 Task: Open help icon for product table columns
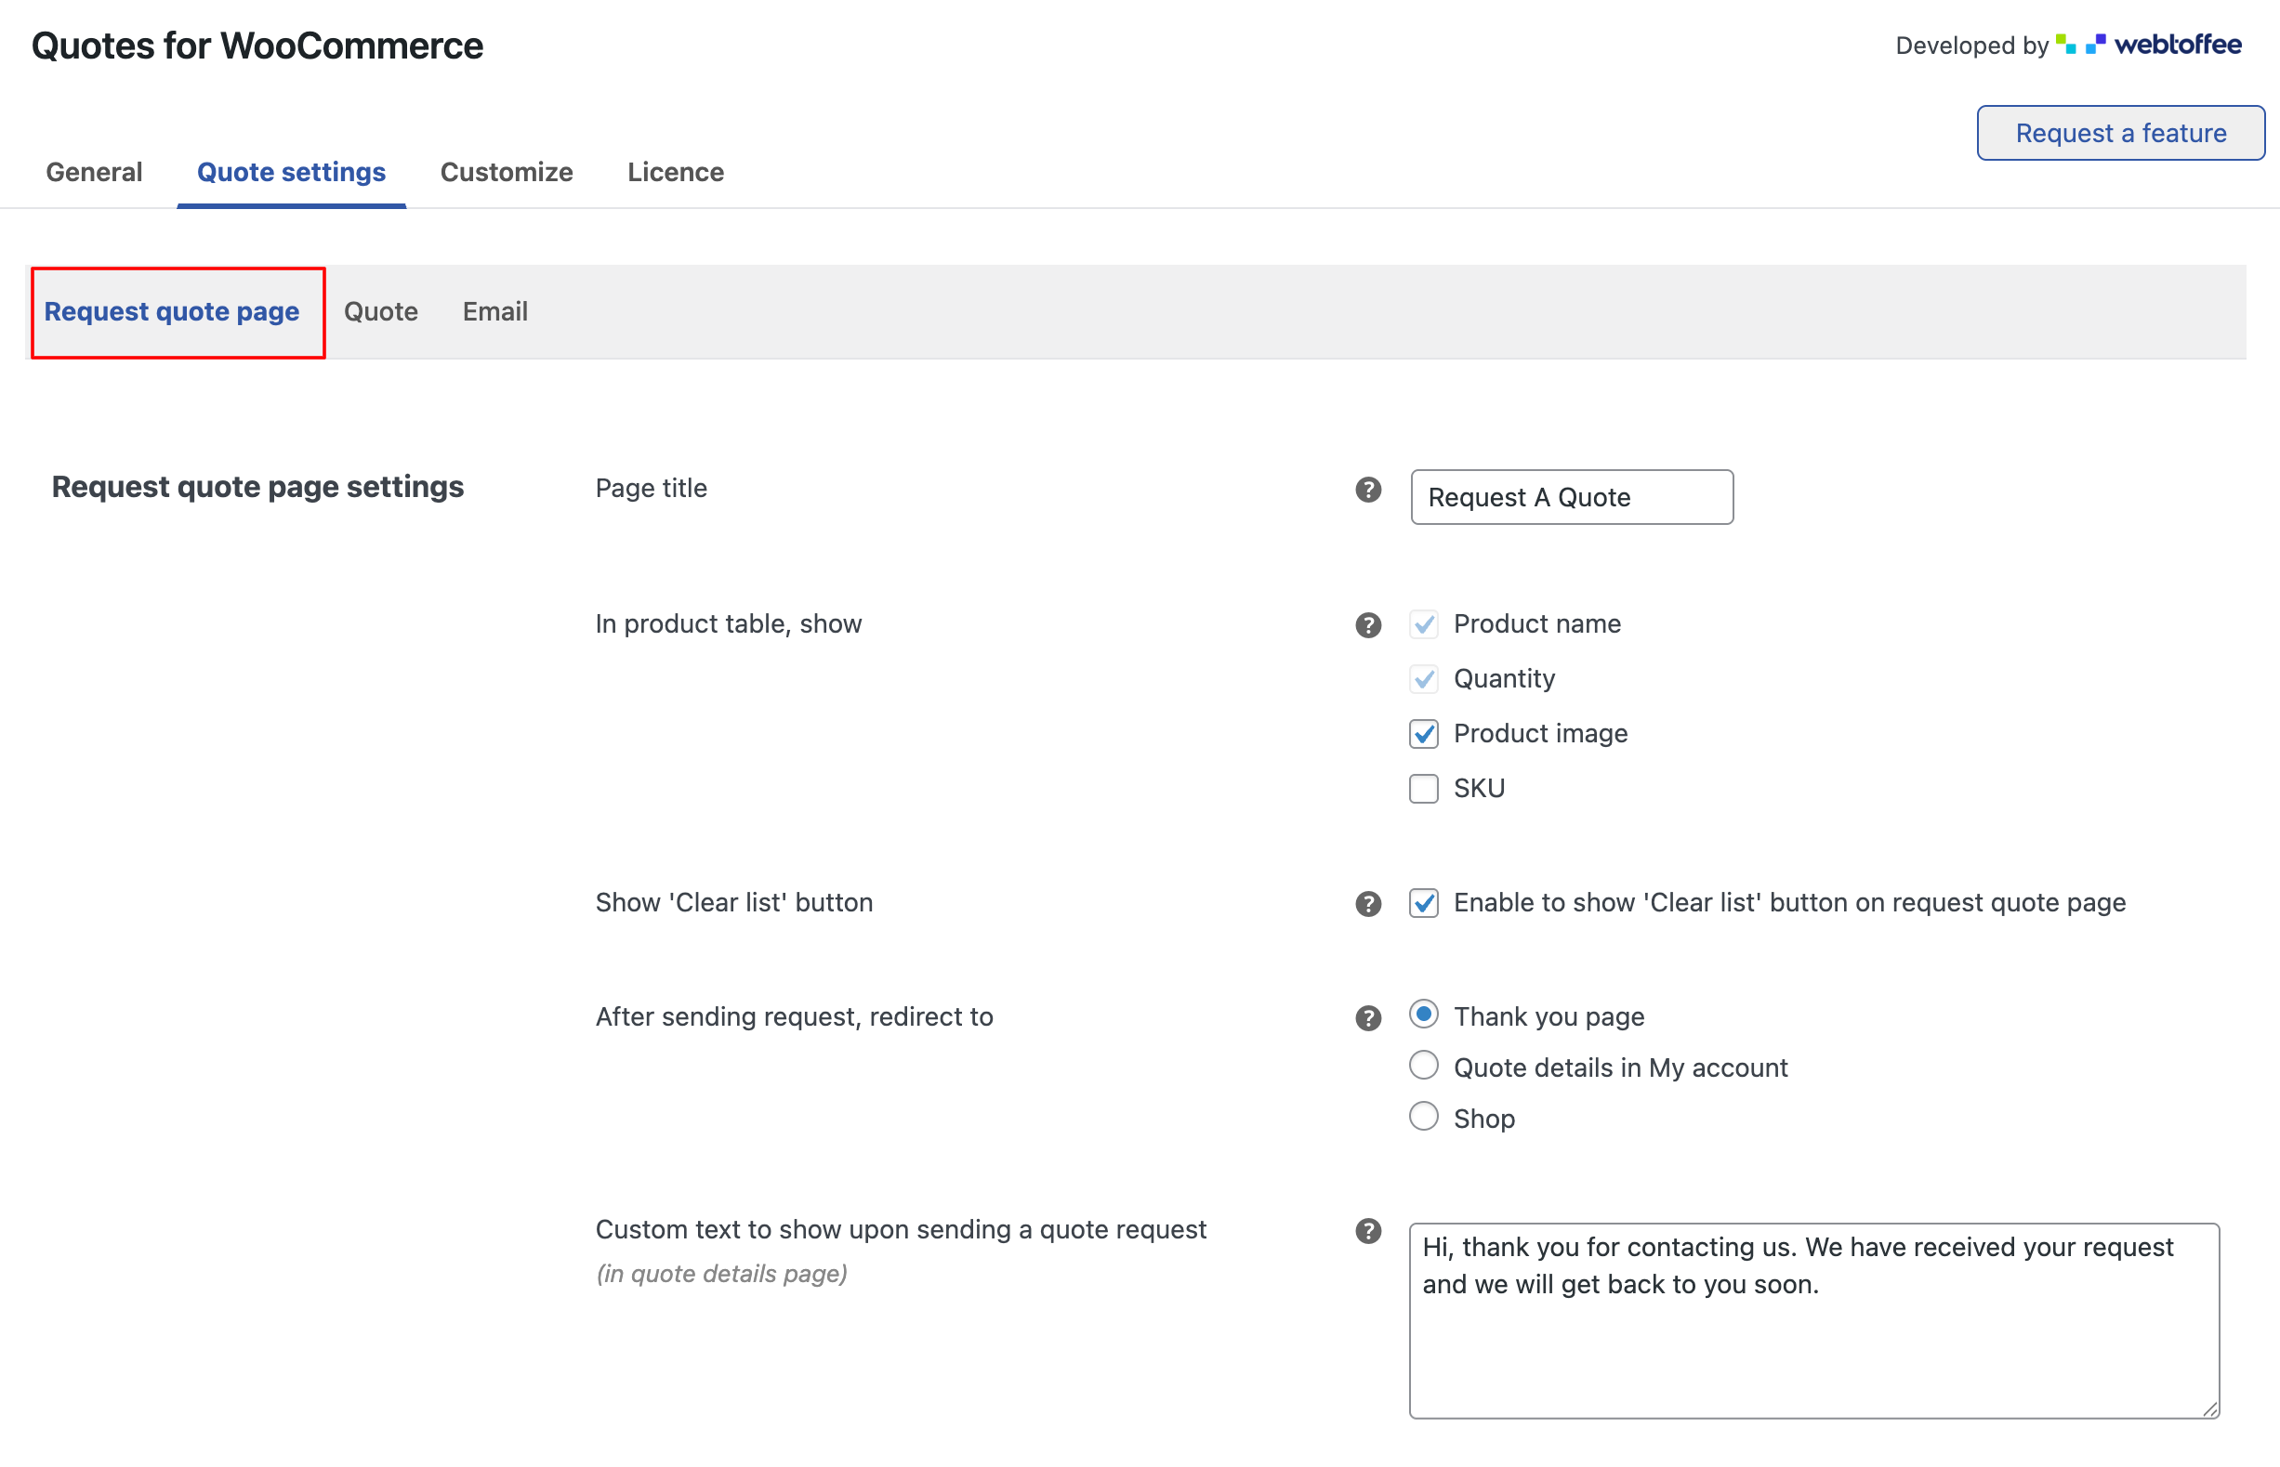coord(1368,625)
